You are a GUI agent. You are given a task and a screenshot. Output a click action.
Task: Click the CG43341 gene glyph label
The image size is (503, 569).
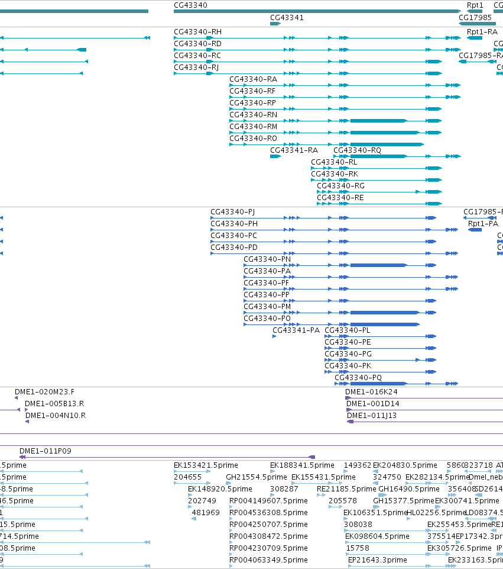pyautogui.click(x=287, y=17)
